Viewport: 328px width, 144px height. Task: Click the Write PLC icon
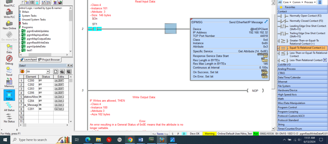tap(9, 13)
